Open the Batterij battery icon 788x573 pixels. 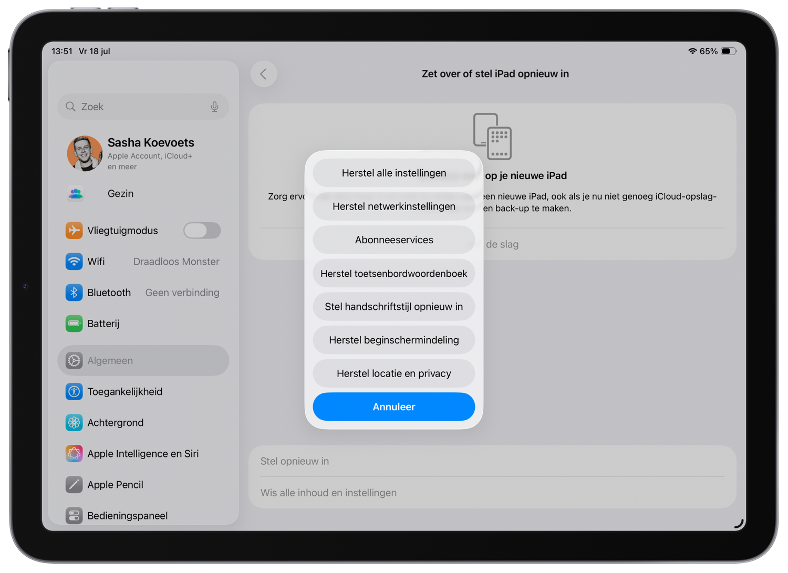(x=74, y=323)
